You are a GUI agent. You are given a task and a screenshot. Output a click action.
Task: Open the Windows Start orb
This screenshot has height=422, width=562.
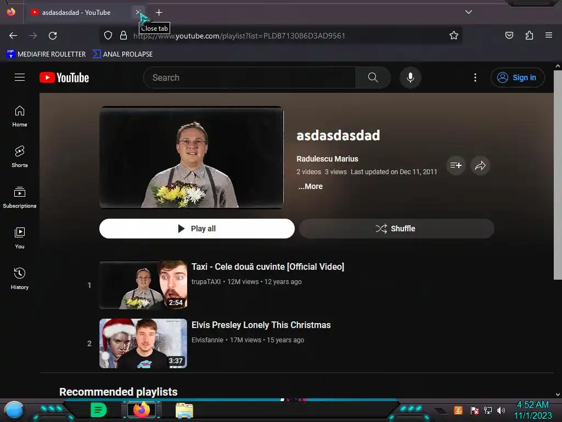pos(14,410)
